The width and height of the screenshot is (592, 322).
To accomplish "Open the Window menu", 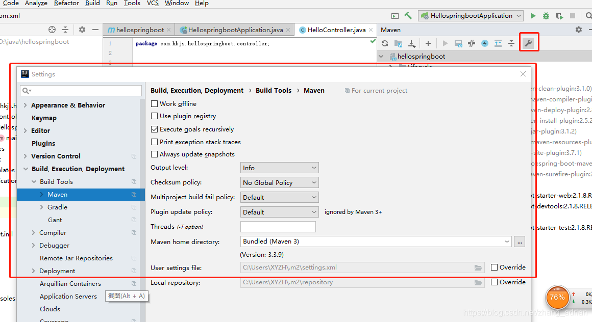I will pyautogui.click(x=177, y=3).
